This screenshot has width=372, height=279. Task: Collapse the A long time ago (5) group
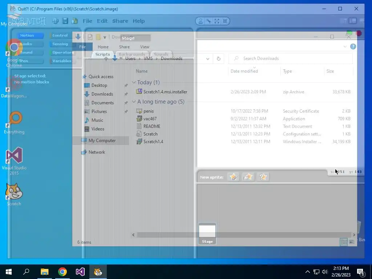(x=134, y=102)
